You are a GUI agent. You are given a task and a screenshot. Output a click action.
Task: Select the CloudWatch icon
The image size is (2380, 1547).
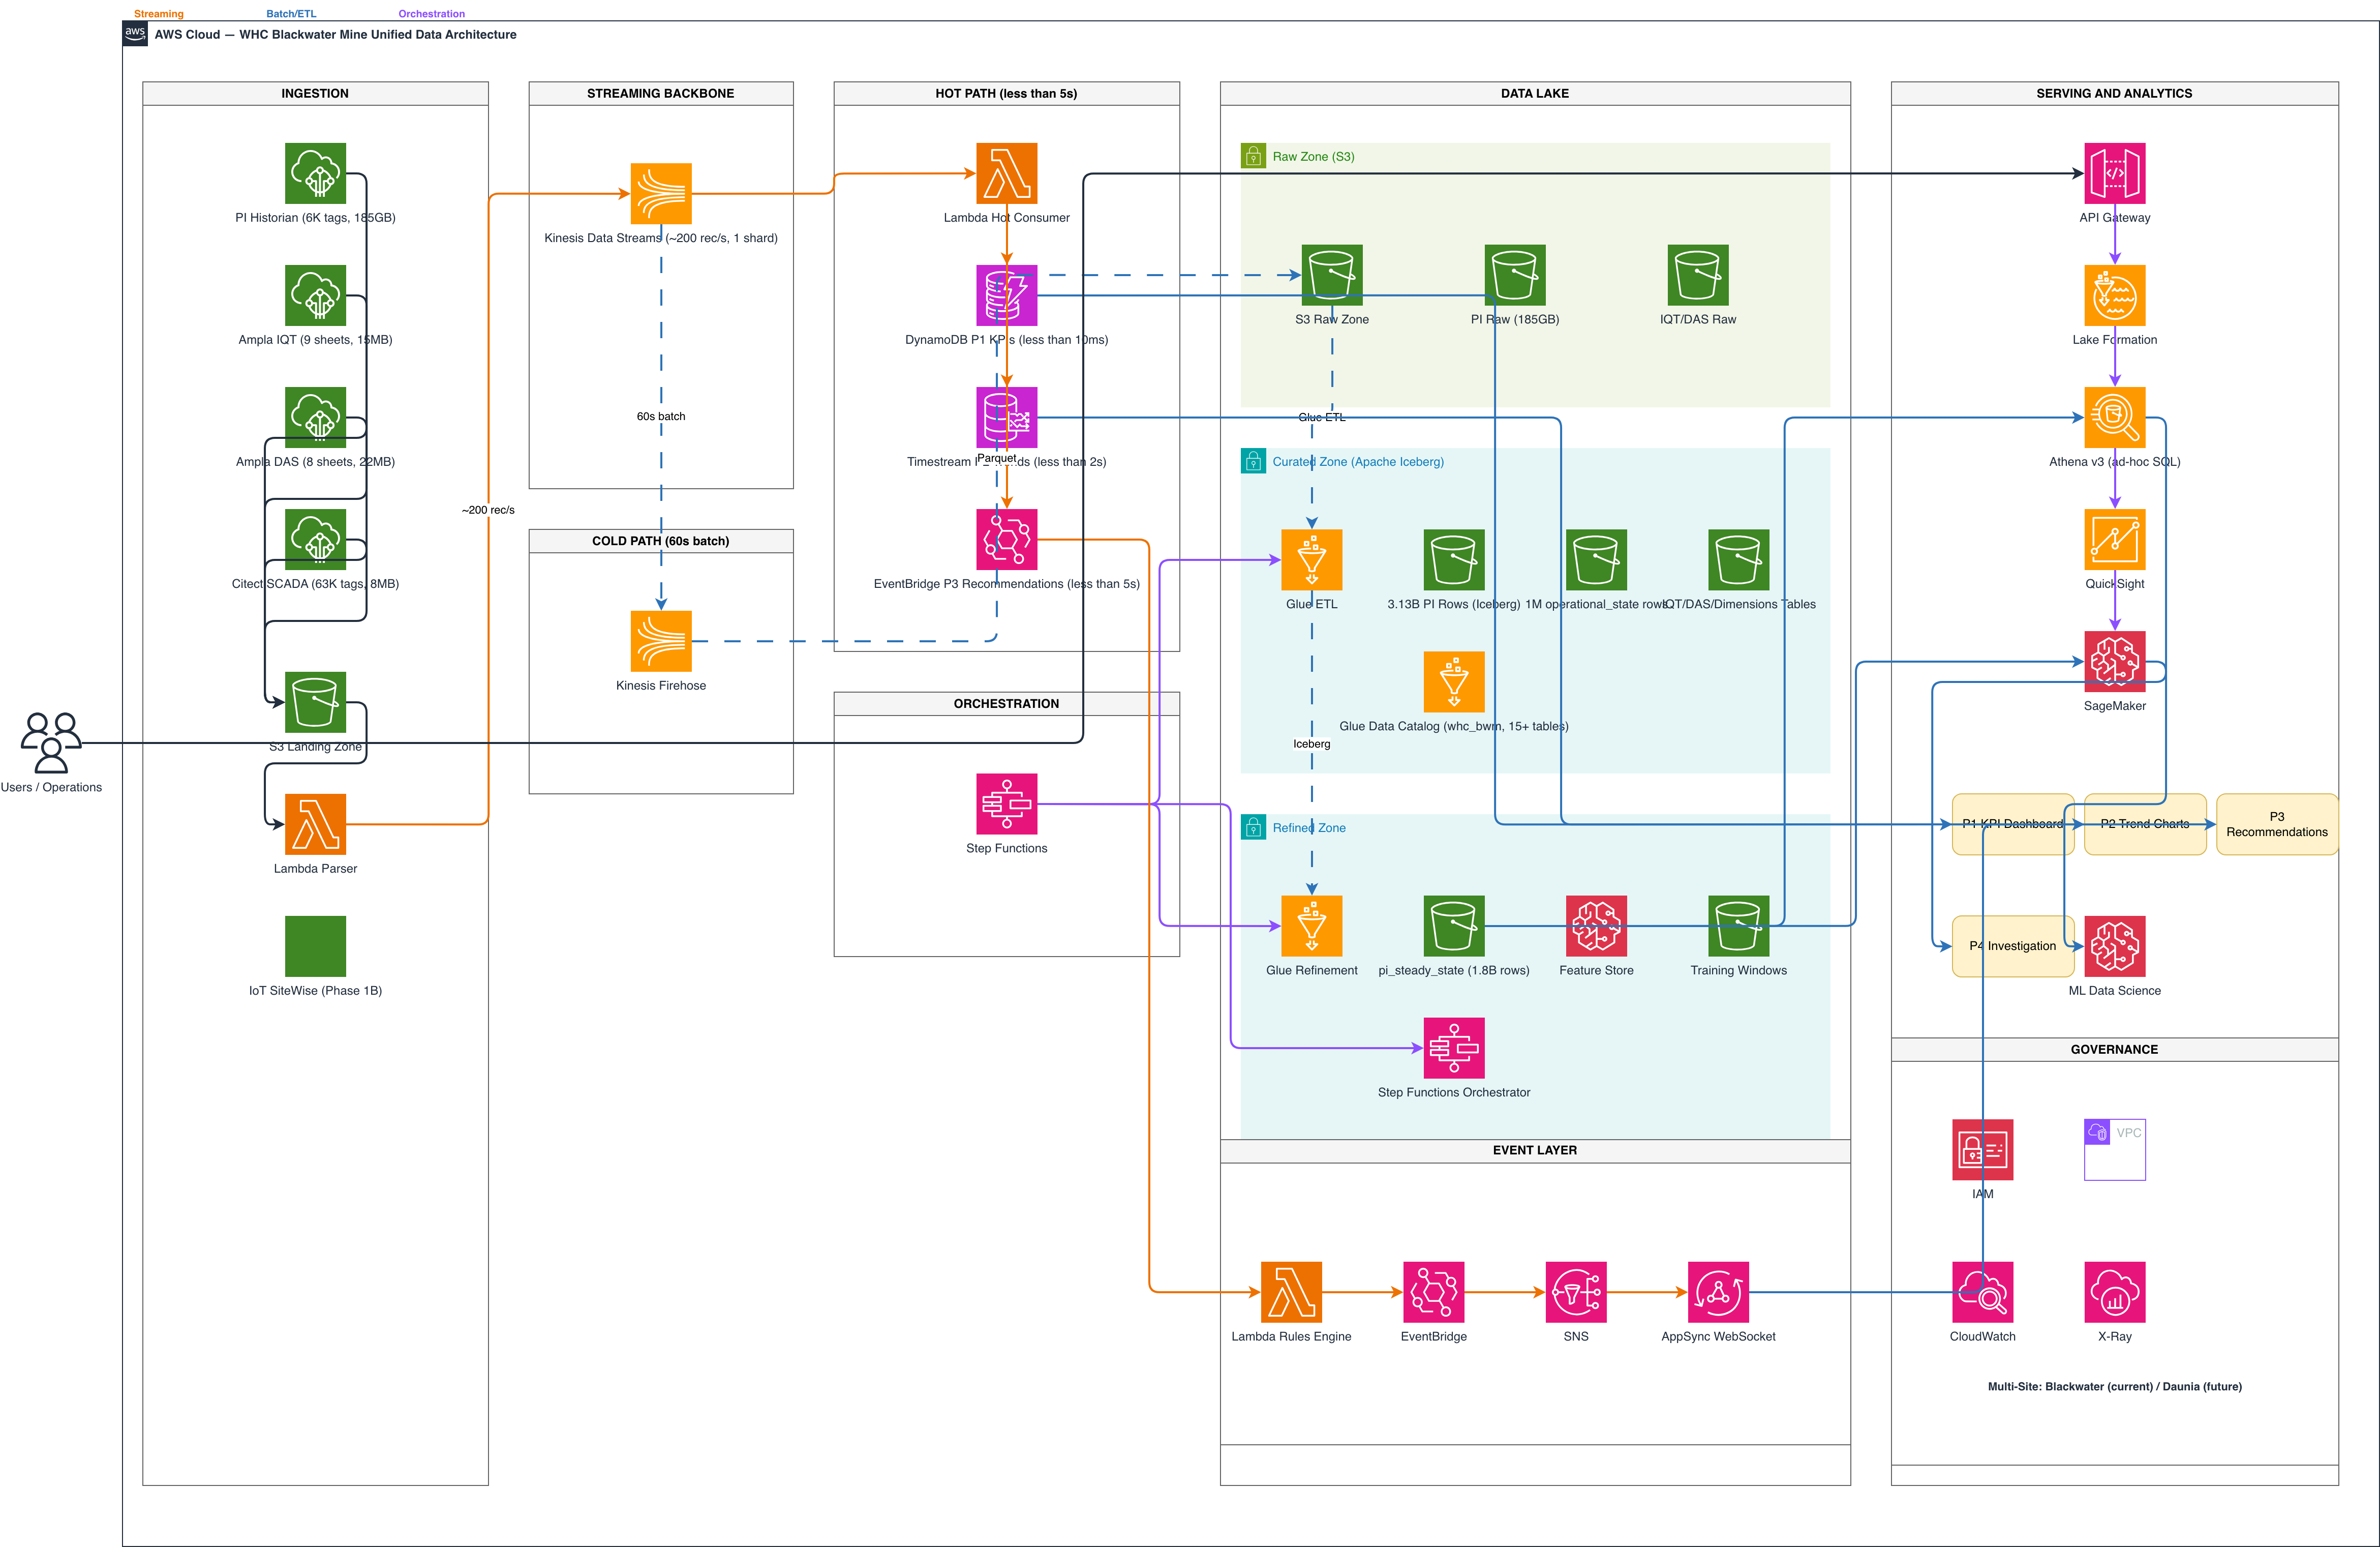pos(1983,1292)
